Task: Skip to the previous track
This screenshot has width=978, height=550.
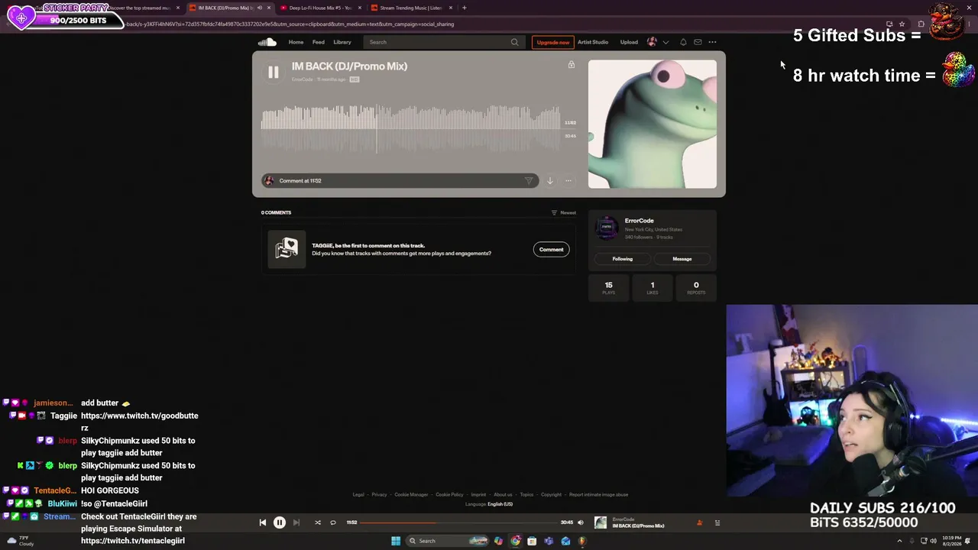Action: [x=262, y=522]
